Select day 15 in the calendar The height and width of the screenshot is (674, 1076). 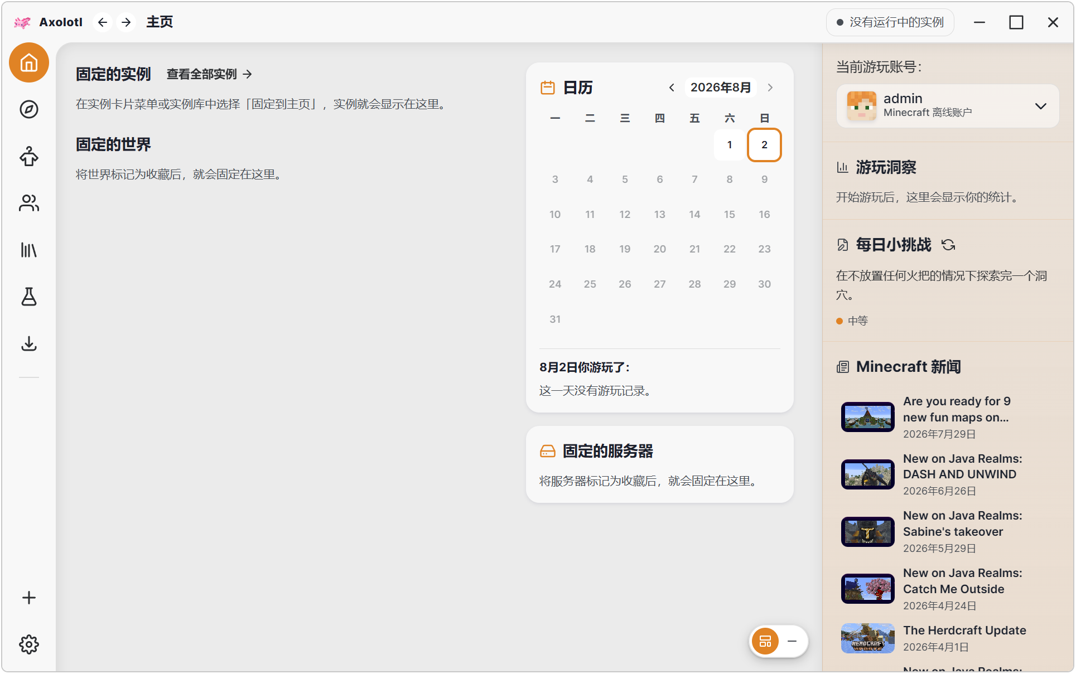point(730,215)
